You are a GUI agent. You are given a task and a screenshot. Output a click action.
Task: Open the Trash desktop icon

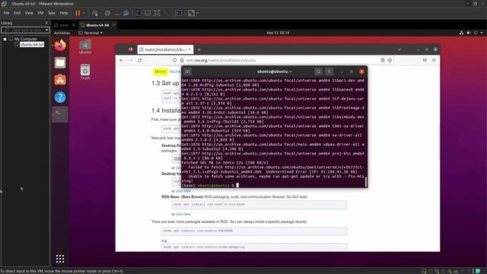pos(85,72)
